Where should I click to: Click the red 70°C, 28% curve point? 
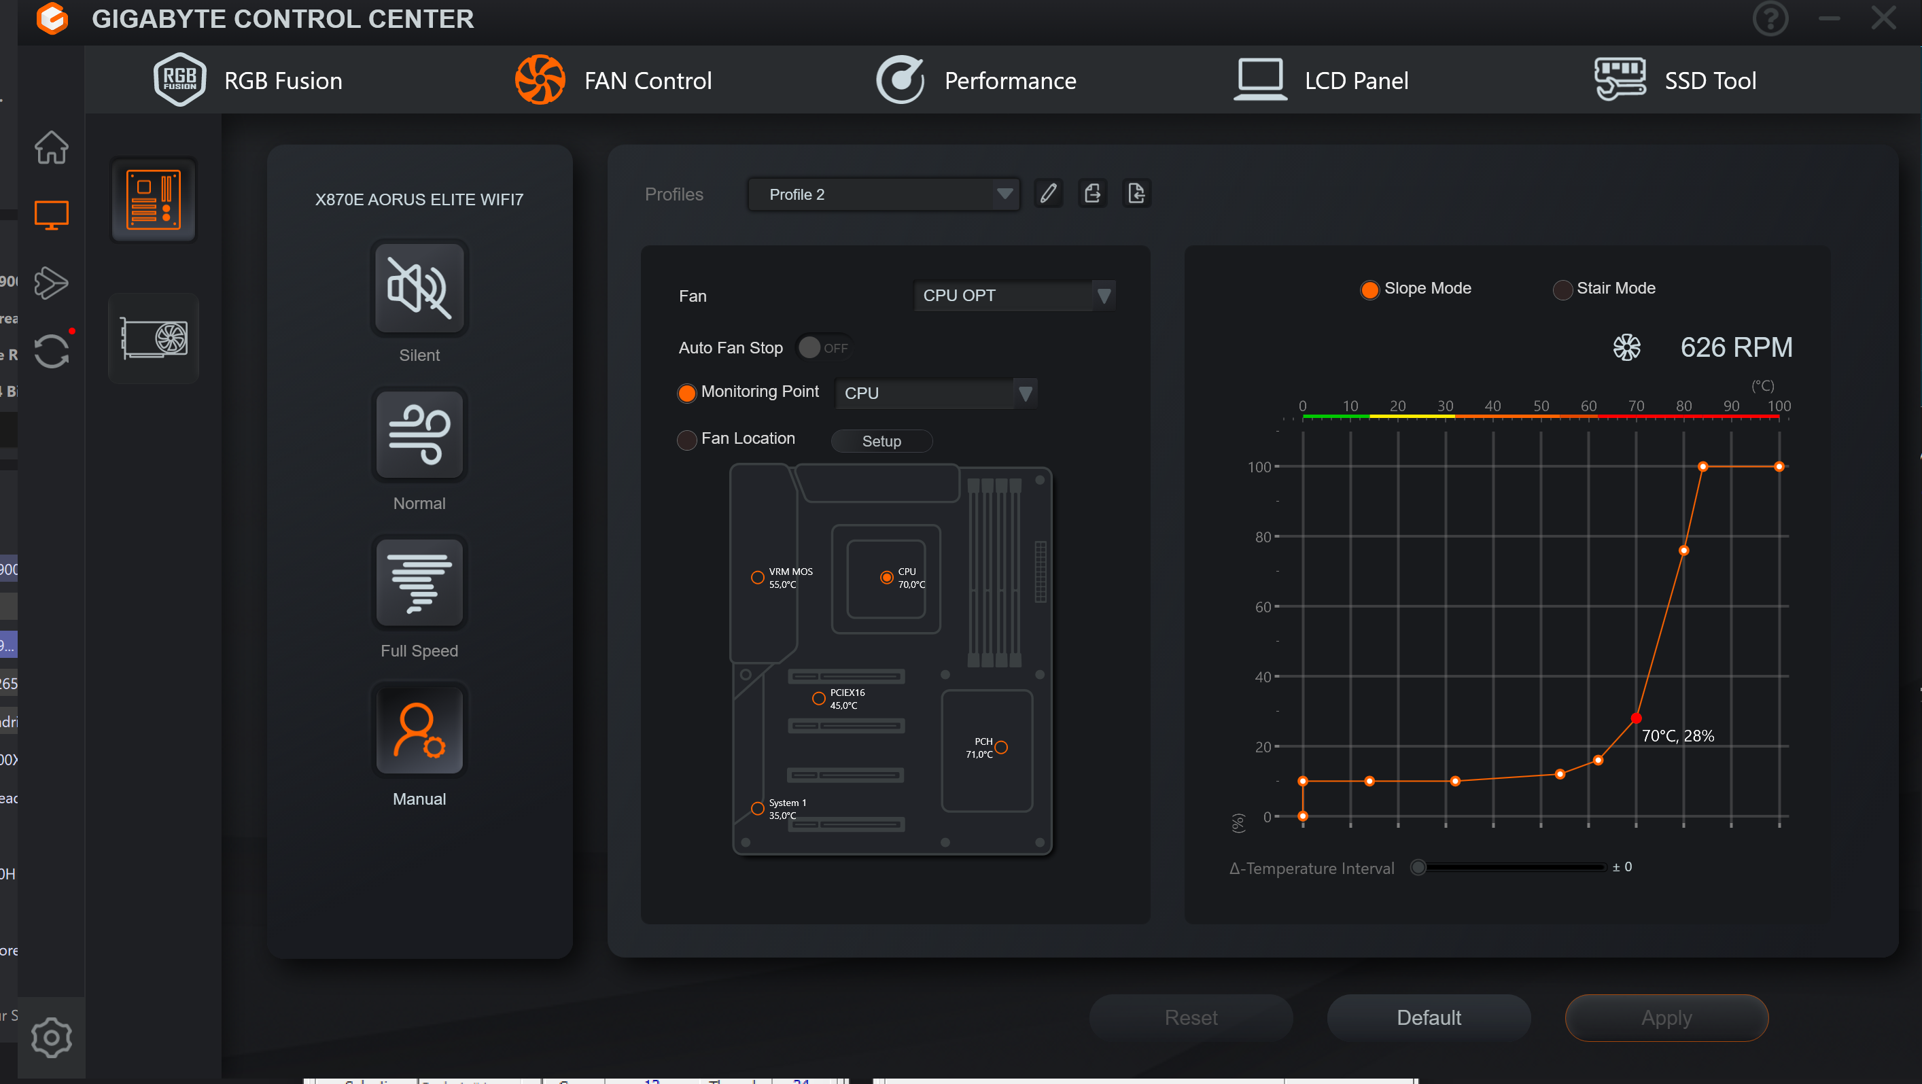pyautogui.click(x=1635, y=718)
